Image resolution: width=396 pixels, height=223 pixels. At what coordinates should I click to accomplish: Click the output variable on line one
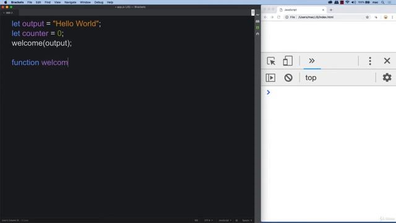[33, 24]
